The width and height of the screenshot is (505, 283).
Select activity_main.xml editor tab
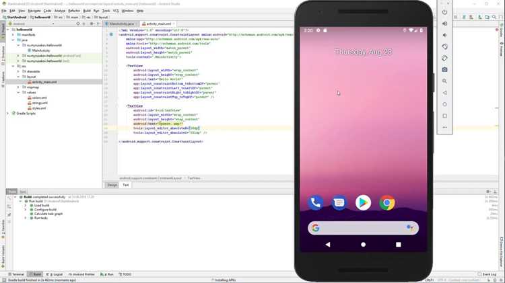158,24
